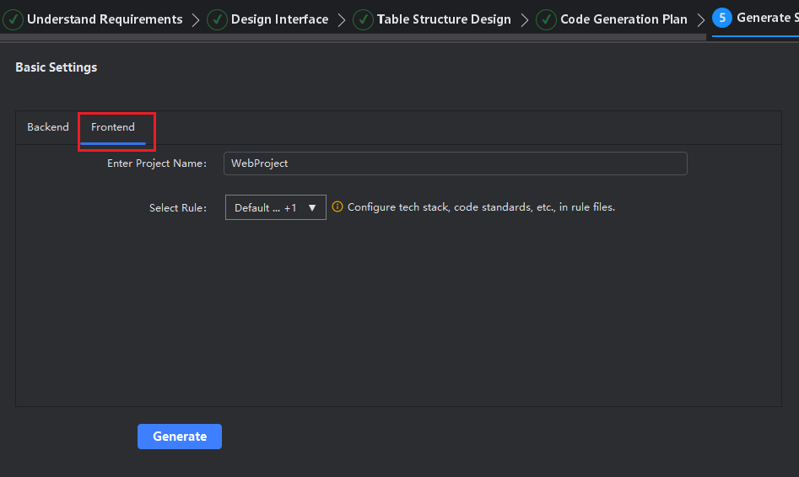Click the 'Default ...' selected rule text
The width and height of the screenshot is (799, 477).
(x=251, y=208)
